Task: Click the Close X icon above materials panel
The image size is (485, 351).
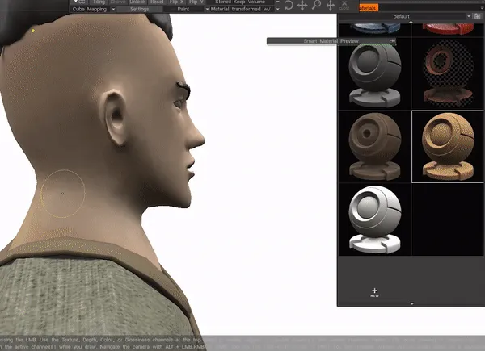Action: click(x=344, y=6)
